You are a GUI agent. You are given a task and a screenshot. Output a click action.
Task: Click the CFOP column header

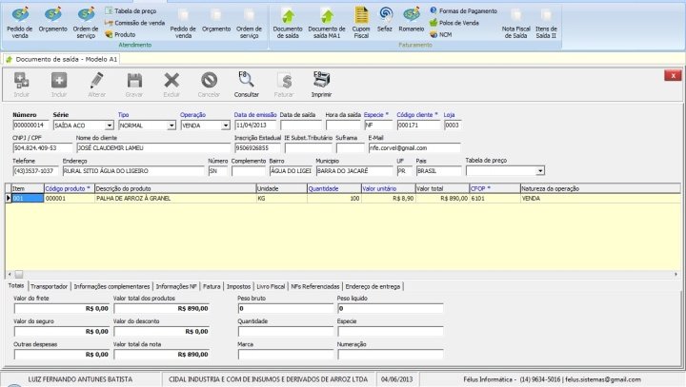click(x=494, y=188)
